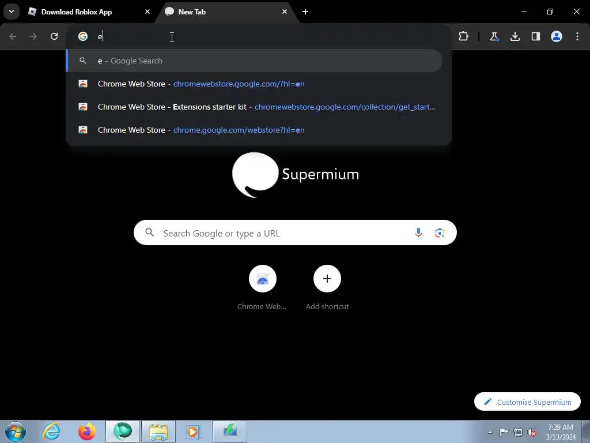The width and height of the screenshot is (590, 443).
Task: Reload the page
Action: 54,36
